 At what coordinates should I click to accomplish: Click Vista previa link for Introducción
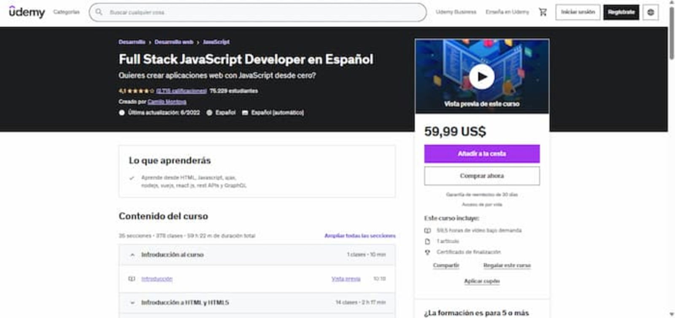pyautogui.click(x=346, y=279)
